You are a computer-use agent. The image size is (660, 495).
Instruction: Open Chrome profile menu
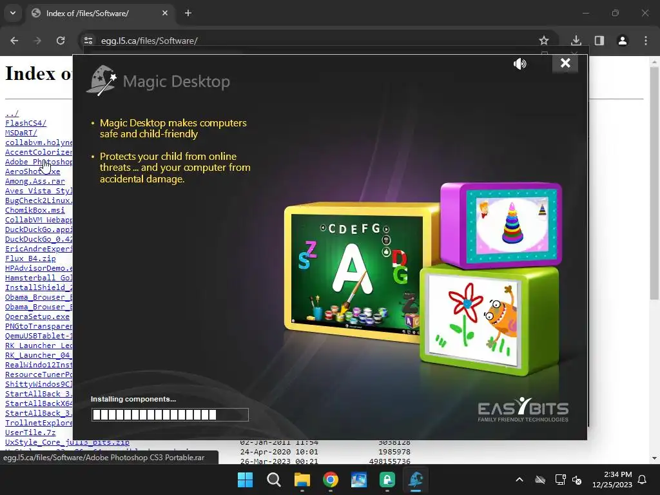click(623, 41)
